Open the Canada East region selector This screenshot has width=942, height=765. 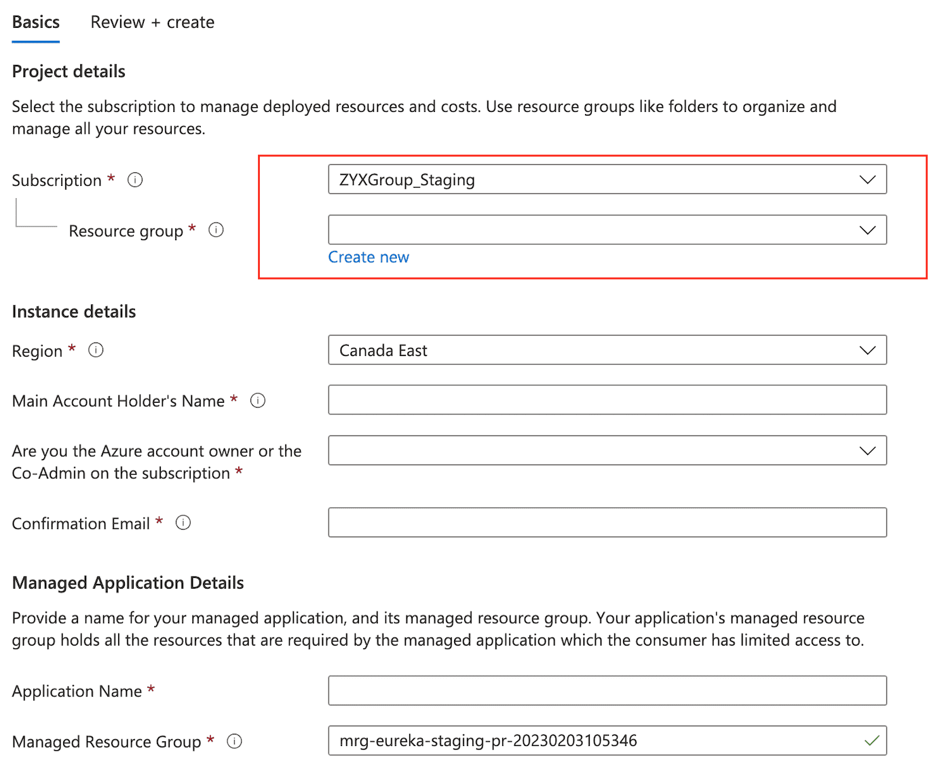coord(607,350)
